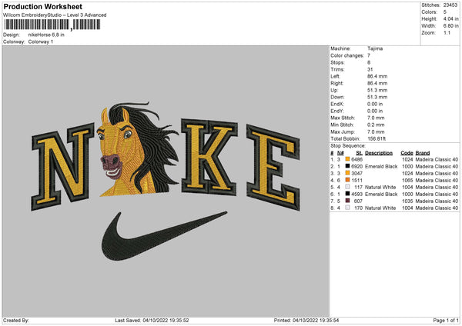The image size is (462, 326).
Task: Click 'Madeira Classic 40' in stop row 1
Action: point(437,159)
